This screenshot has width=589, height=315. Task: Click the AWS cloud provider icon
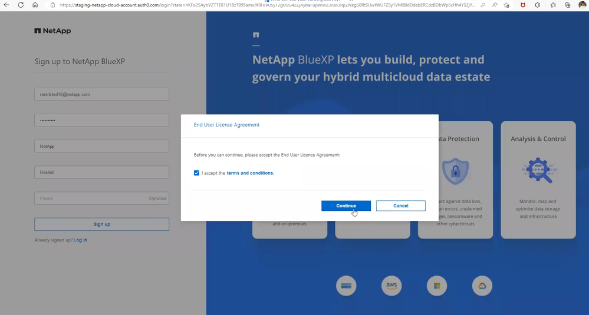pos(391,286)
